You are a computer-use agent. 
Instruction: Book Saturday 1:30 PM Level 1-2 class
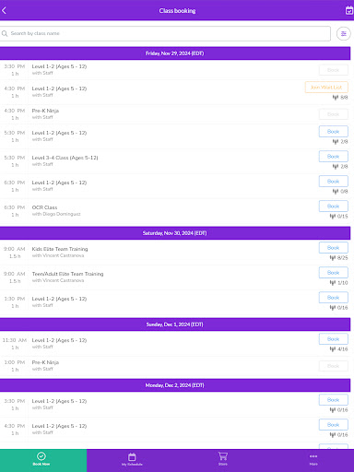click(x=334, y=298)
